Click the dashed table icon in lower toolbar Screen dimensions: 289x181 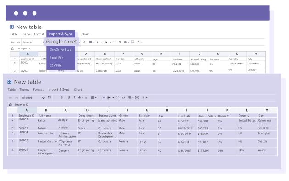[x=137, y=98]
